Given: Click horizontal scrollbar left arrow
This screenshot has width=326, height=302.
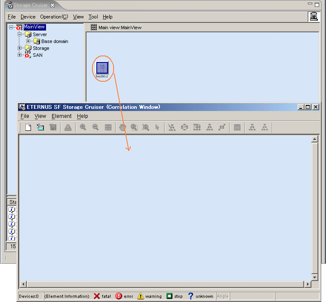Looking at the screenshot, I should [23, 284].
